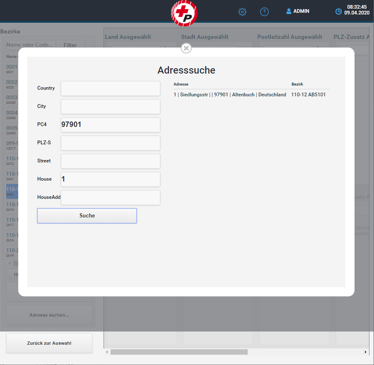Screen dimensions: 374x365
Task: Click the House number field
Action: 110,179
